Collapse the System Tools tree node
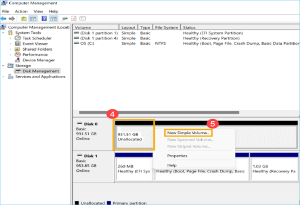Image resolution: width=300 pixels, height=205 pixels. point(4,32)
